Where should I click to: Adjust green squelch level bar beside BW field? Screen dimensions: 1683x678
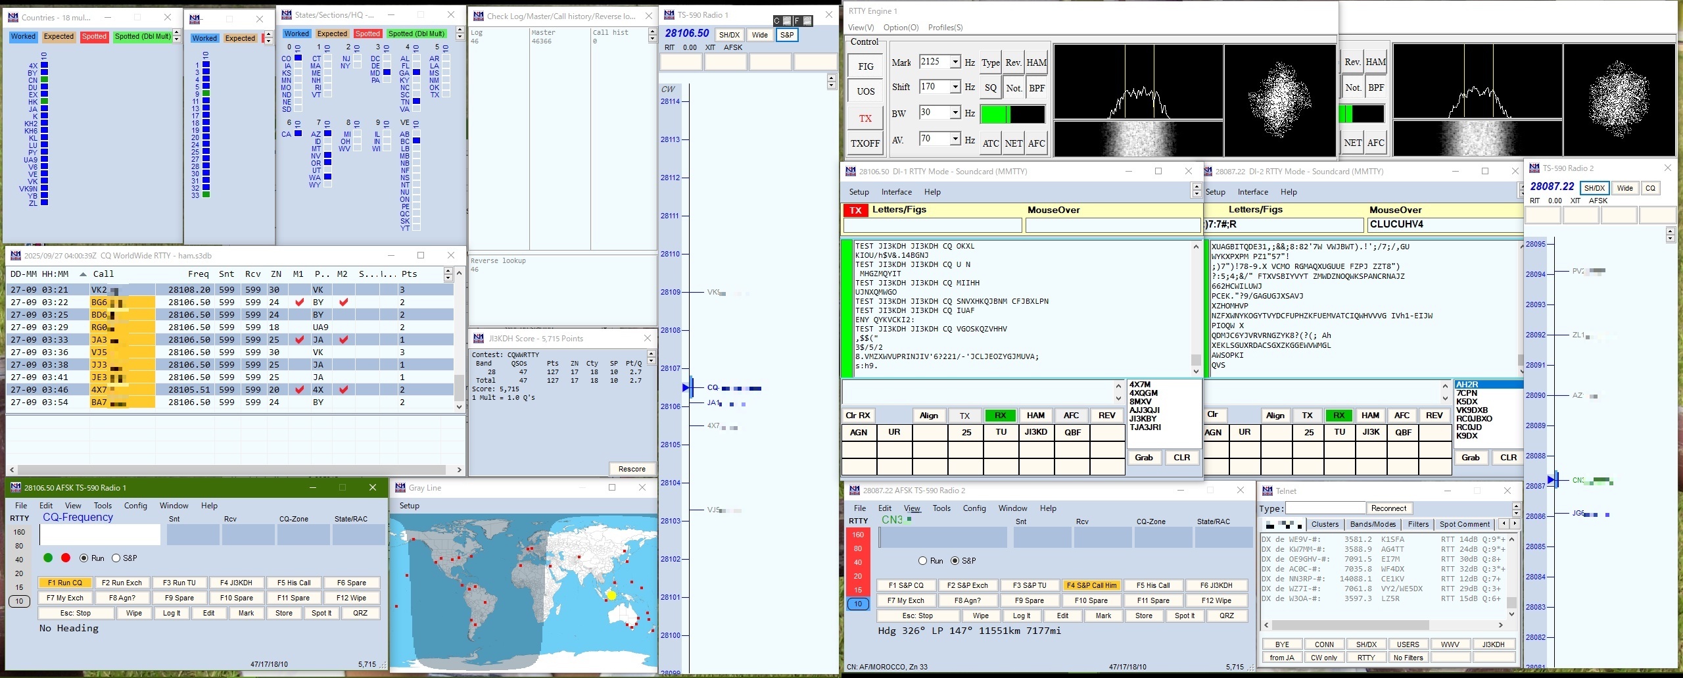(x=1012, y=114)
